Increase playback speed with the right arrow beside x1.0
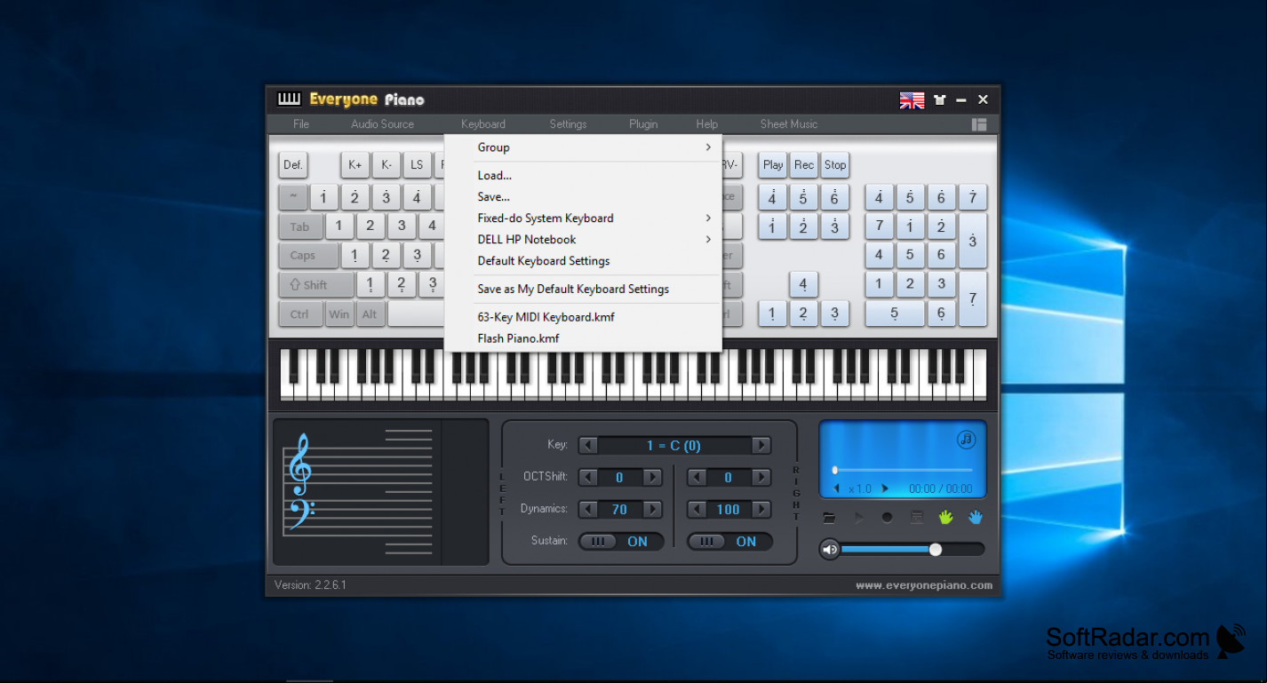 (885, 488)
